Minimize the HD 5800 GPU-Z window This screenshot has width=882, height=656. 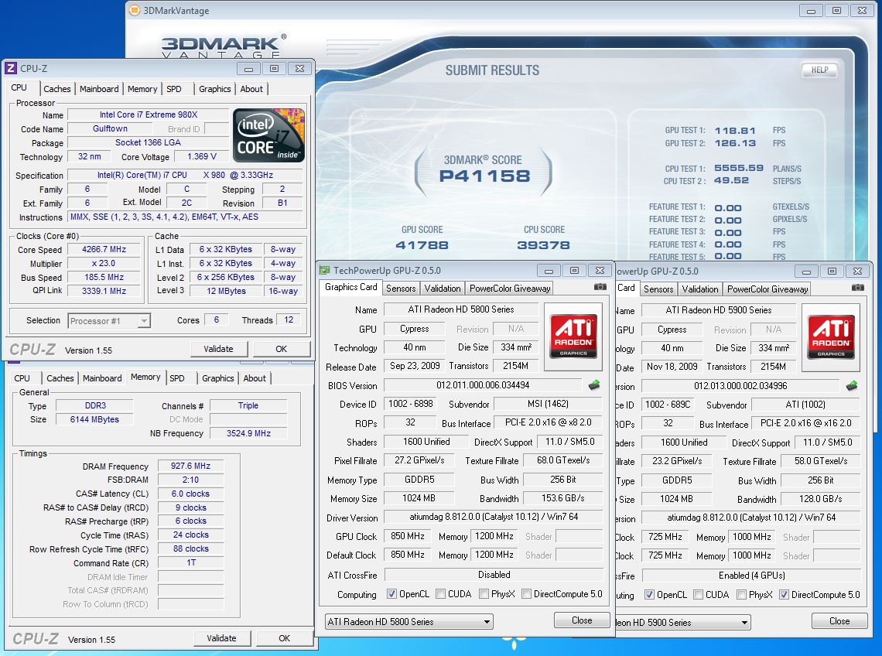tap(549, 271)
